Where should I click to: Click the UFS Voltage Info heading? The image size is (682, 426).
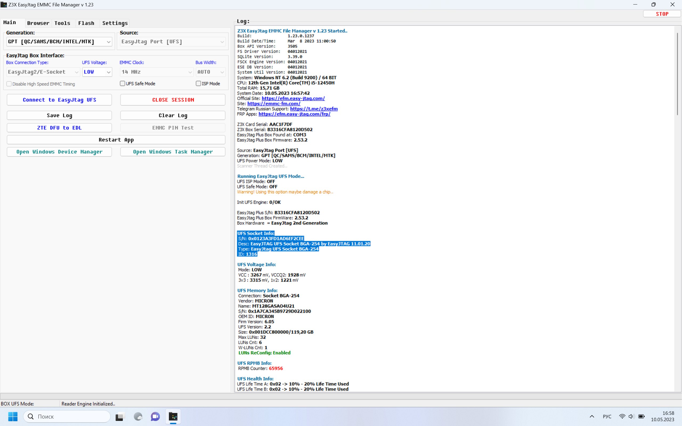[x=257, y=264]
